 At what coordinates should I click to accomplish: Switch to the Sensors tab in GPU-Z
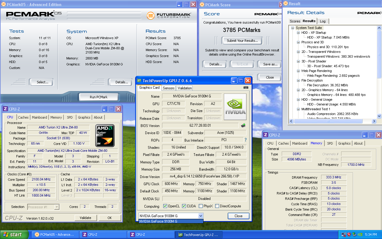[x=169, y=88]
